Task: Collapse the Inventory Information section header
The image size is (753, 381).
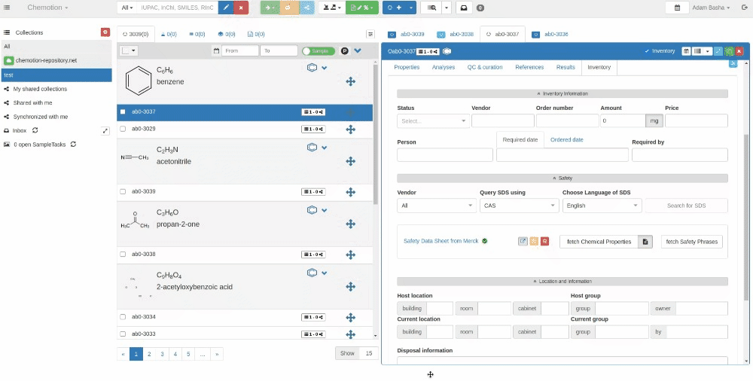Action: (562, 93)
